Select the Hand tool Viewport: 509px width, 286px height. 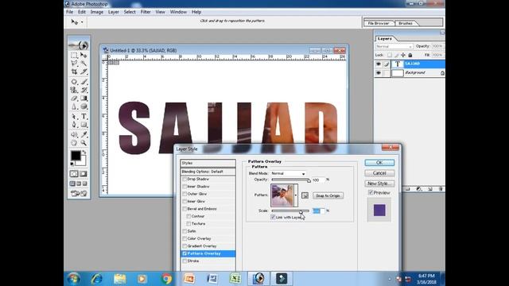[74, 143]
